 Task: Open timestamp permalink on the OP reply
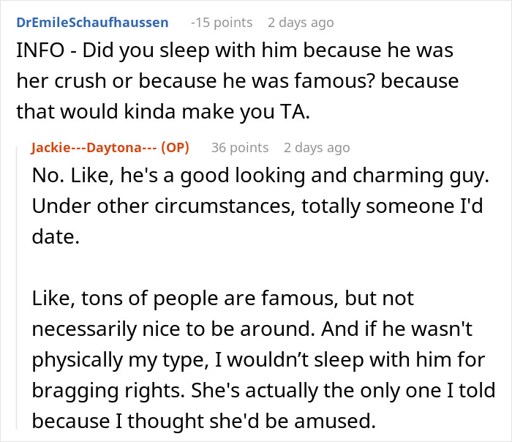pyautogui.click(x=317, y=147)
